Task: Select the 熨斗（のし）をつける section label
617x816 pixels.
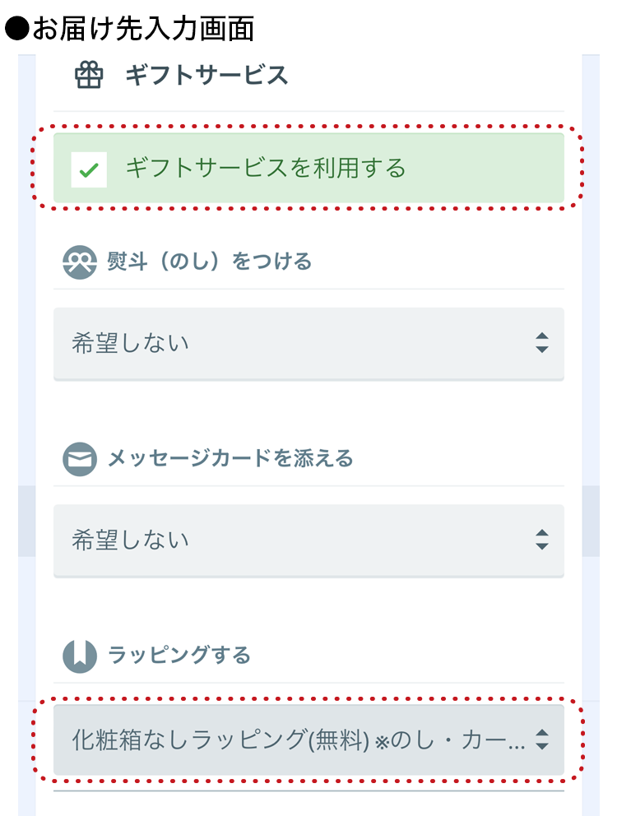Action: tap(209, 262)
